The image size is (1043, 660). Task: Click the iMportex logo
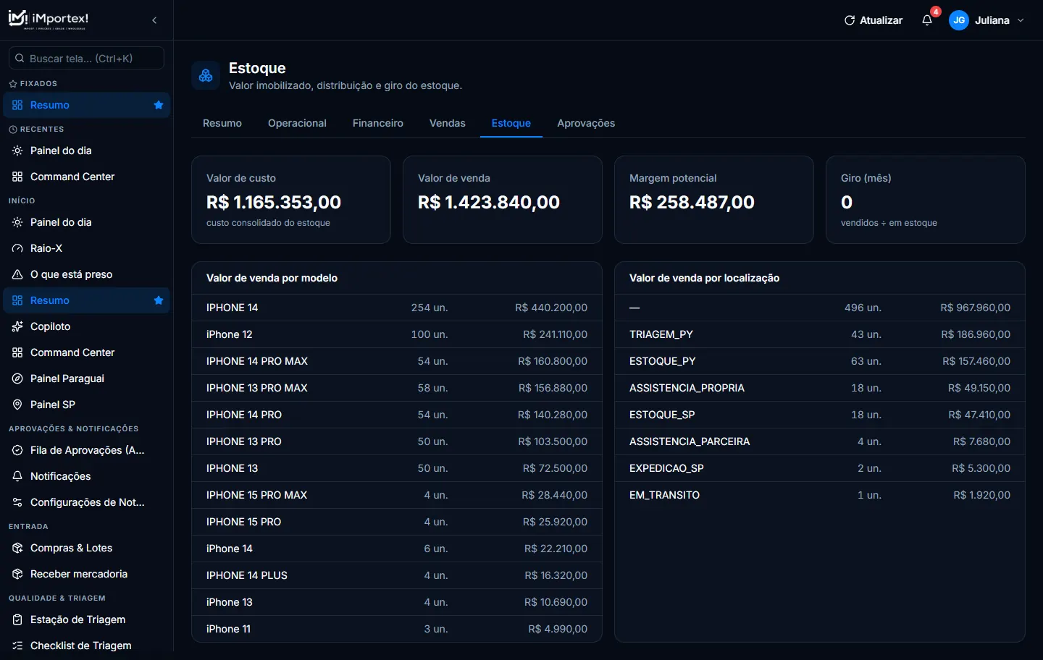point(48,20)
